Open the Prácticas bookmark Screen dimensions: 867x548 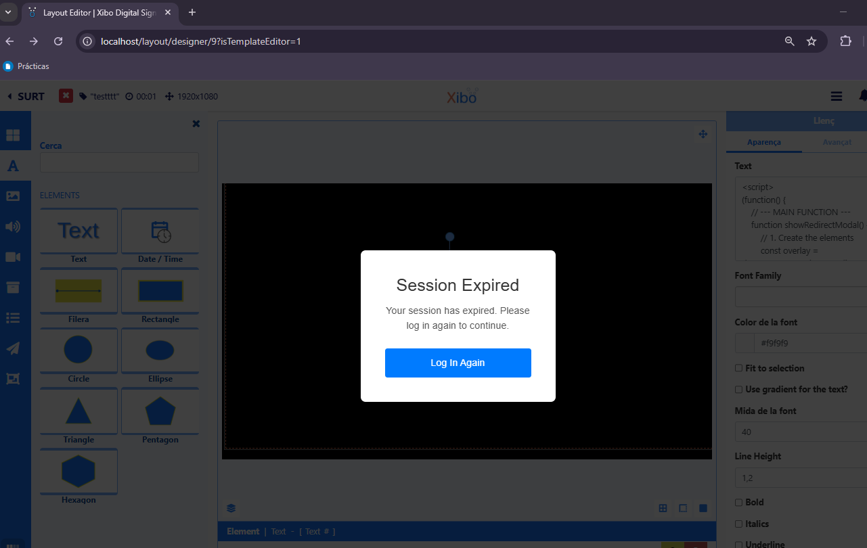[26, 66]
